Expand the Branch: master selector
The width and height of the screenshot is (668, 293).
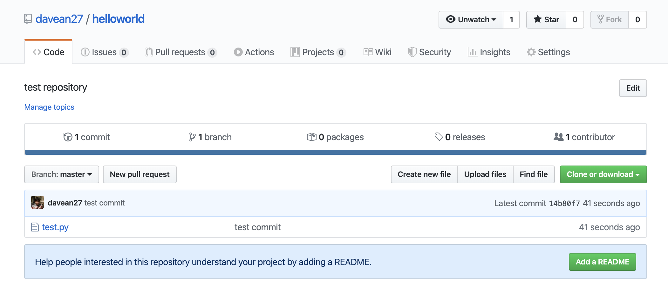point(62,174)
